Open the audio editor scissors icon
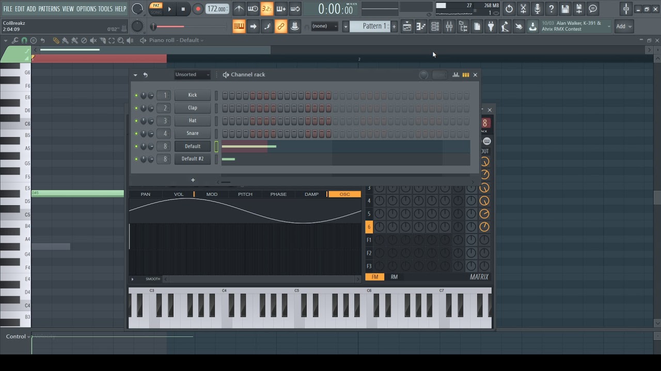 [x=523, y=9]
